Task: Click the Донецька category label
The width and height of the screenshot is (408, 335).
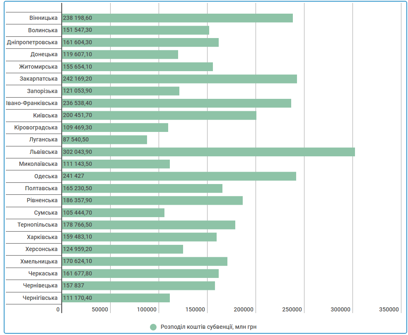Action: pos(44,55)
